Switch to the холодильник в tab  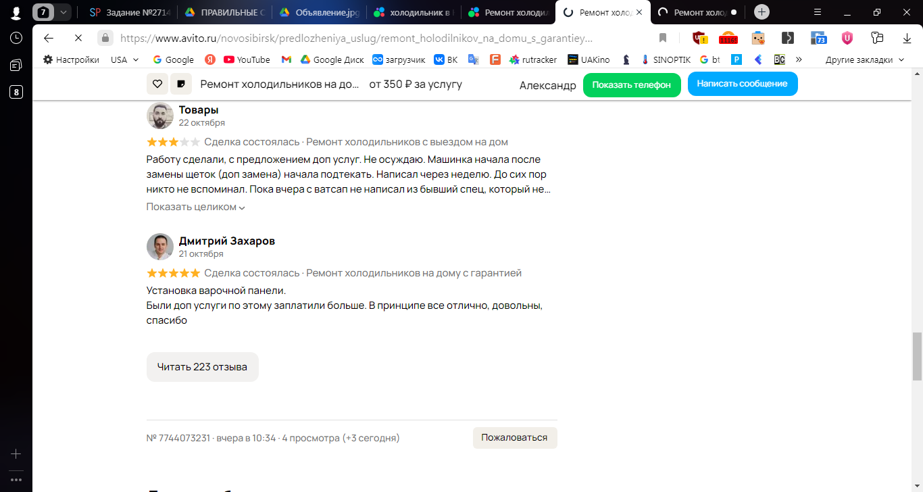click(x=413, y=11)
